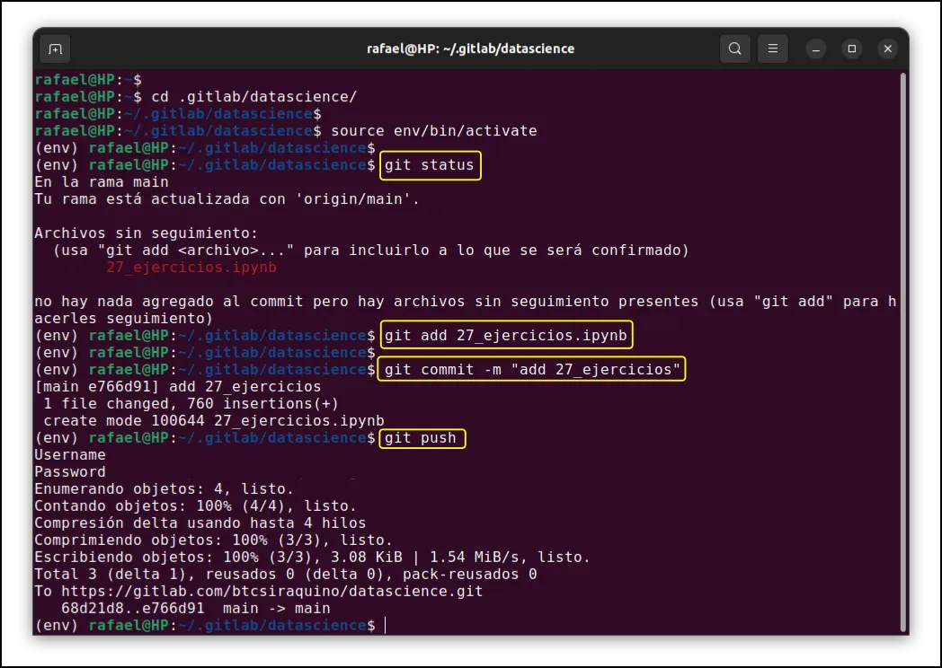Click 'source env/bin/activate' command text
Screen dimensions: 942x668
[434, 131]
